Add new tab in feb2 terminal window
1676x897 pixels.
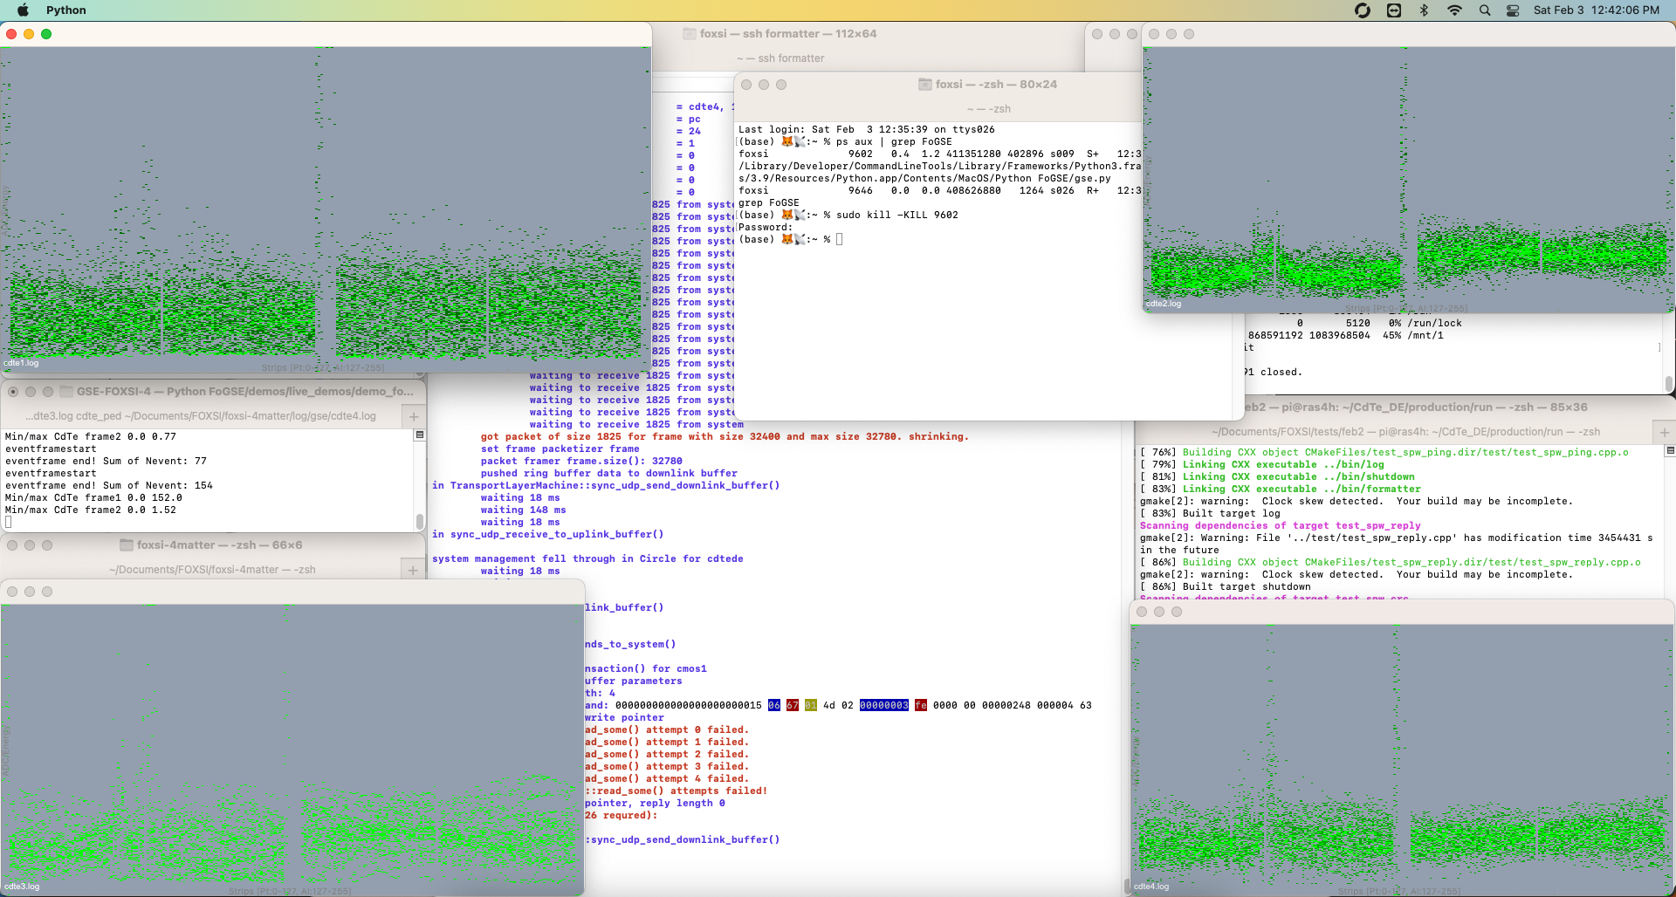[1664, 432]
